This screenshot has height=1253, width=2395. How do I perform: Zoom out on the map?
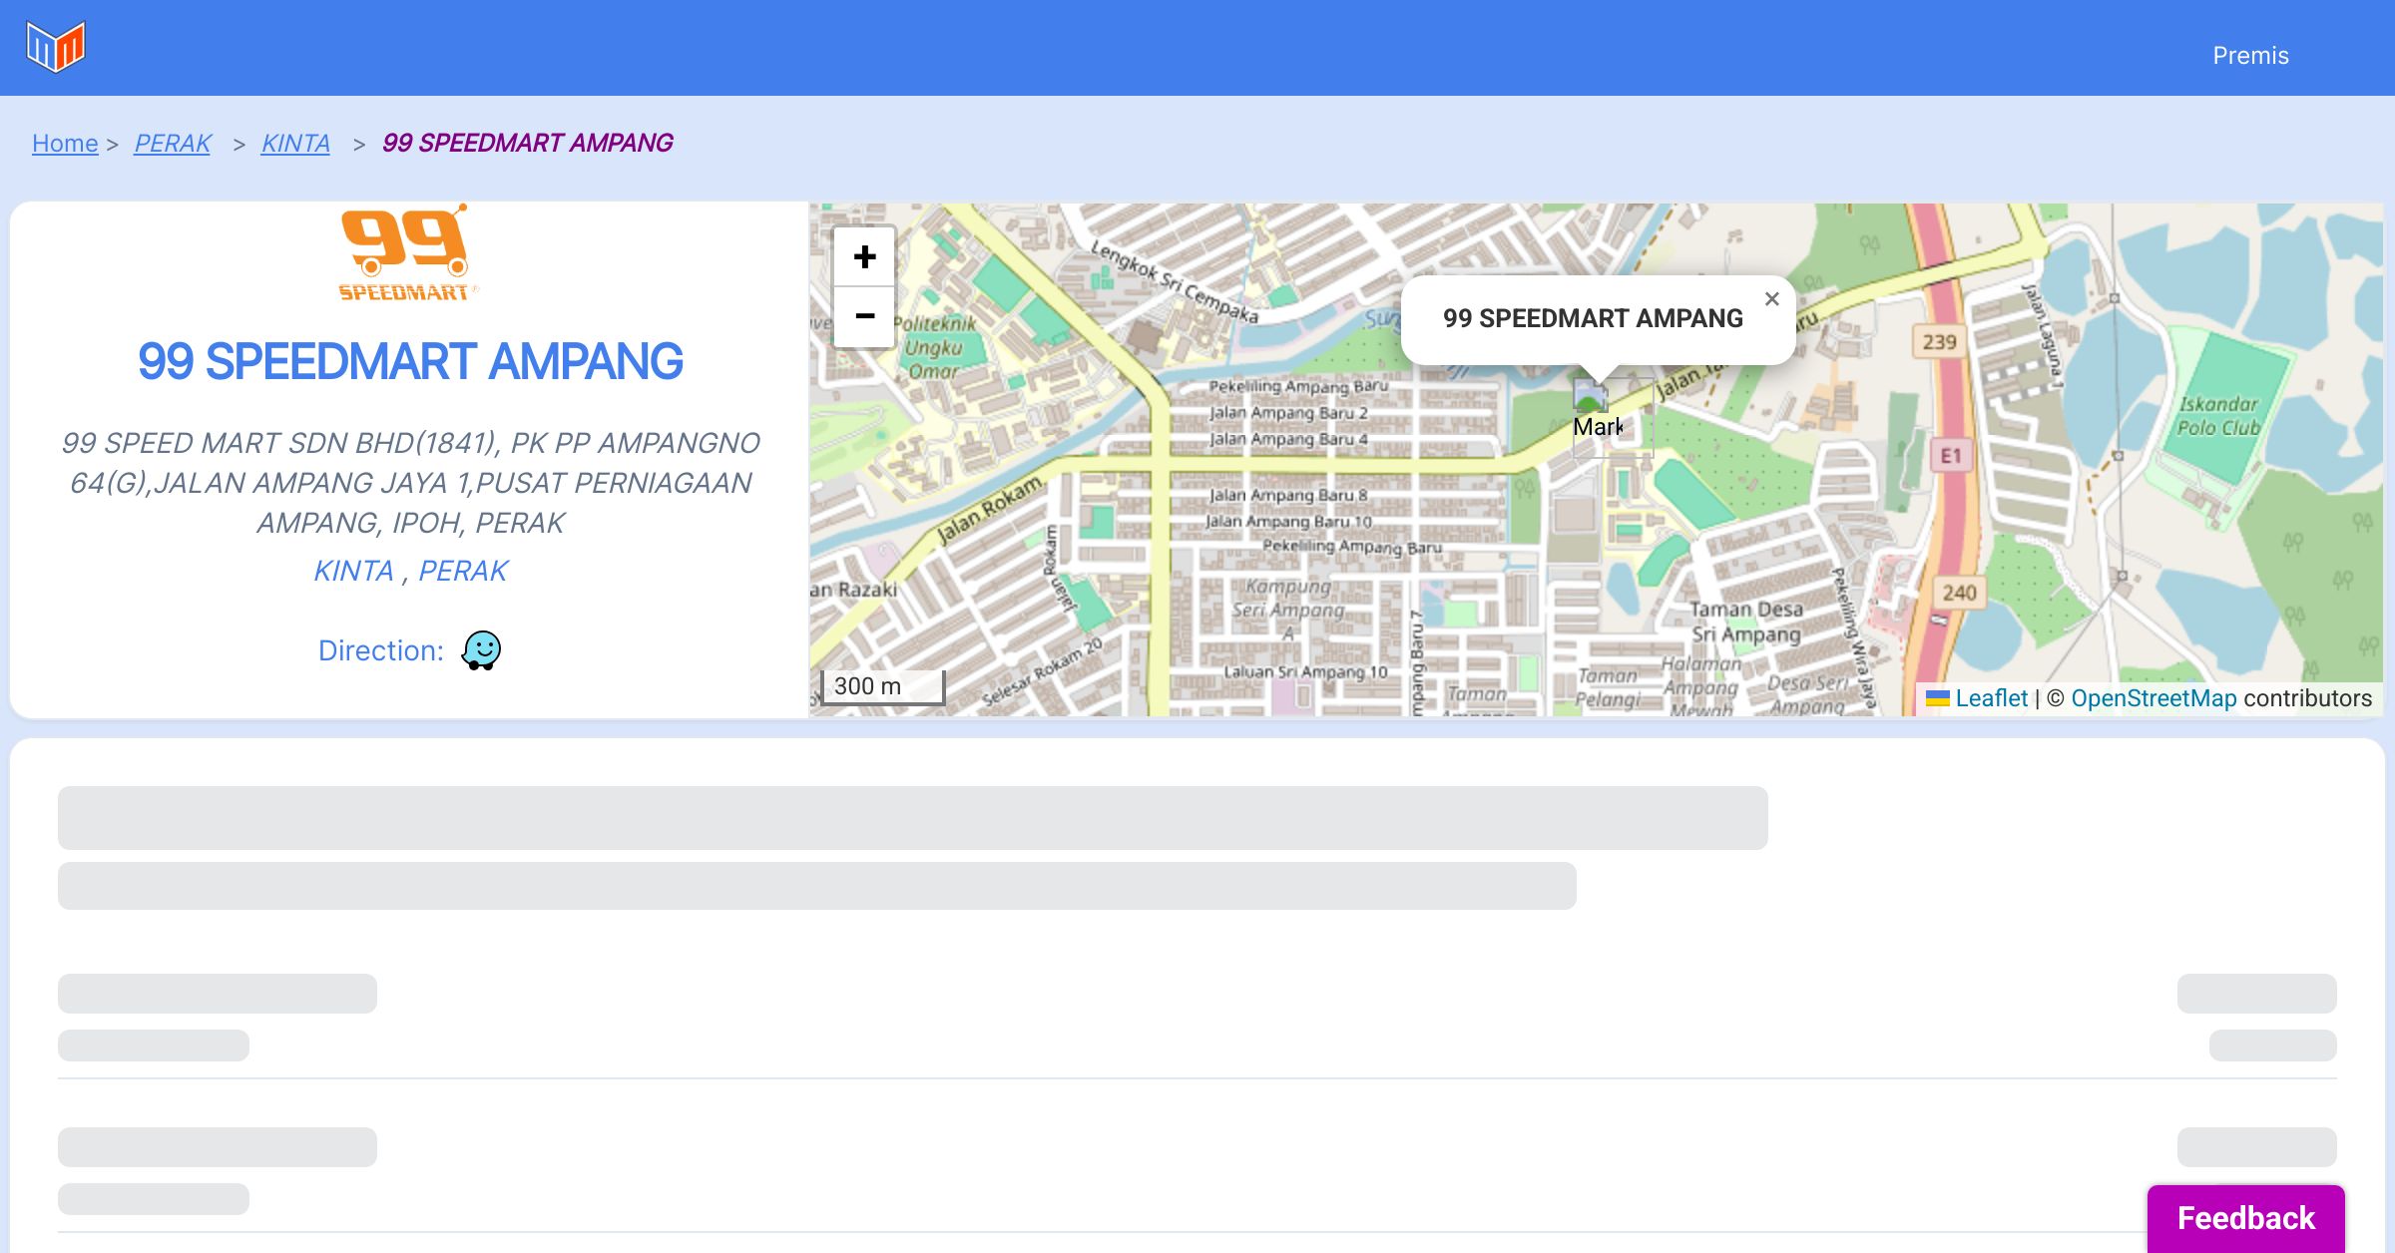pyautogui.click(x=864, y=317)
